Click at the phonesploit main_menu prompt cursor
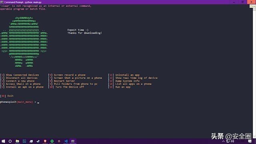Screen dimensions: 256x144 pos(38,102)
